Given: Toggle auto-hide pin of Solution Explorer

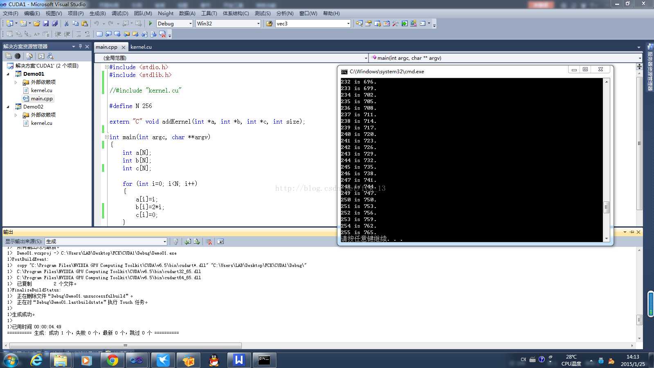Looking at the screenshot, I should [80, 46].
